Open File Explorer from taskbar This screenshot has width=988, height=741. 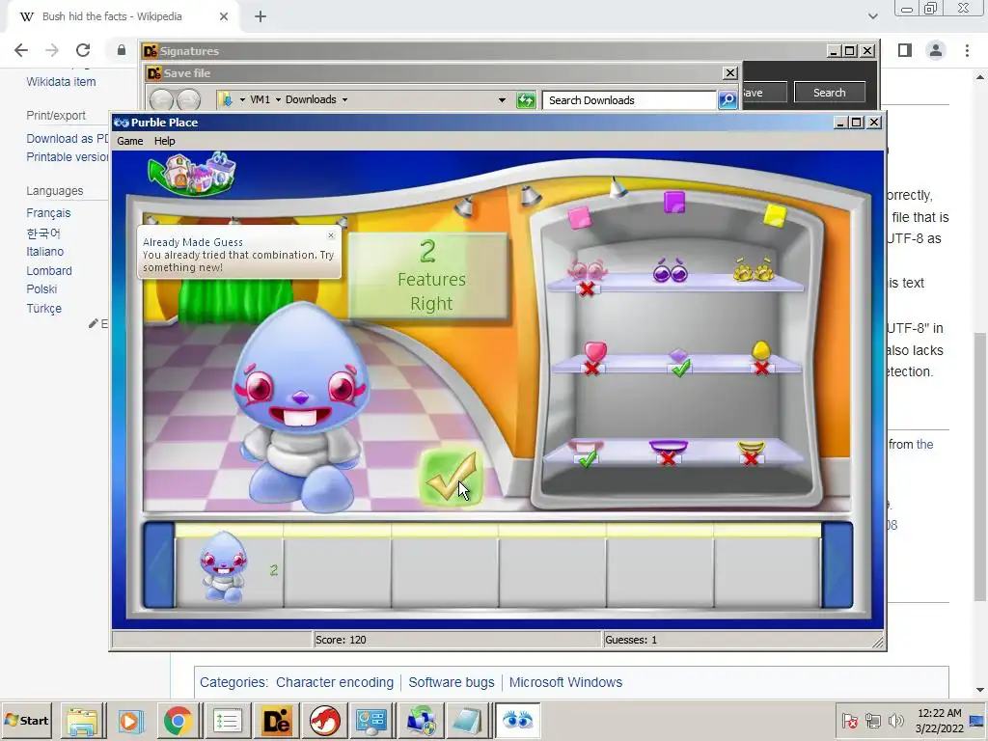83,721
